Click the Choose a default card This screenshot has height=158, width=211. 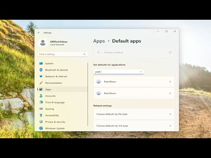point(134,52)
